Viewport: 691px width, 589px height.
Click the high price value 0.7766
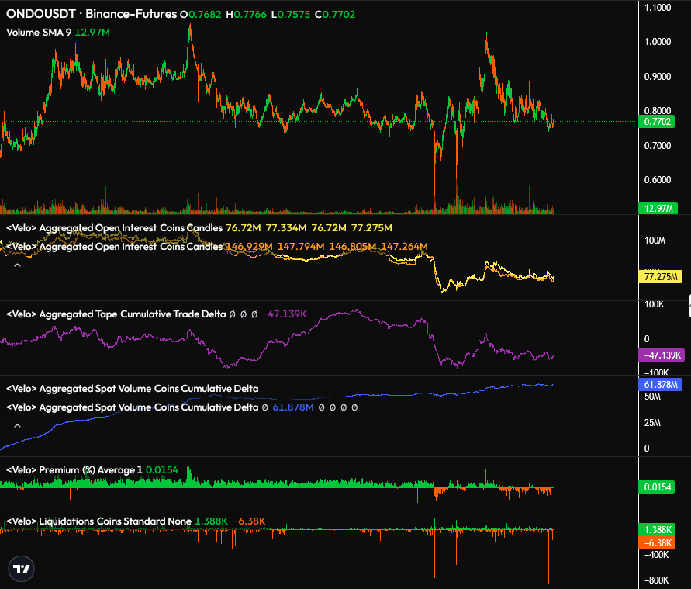coord(250,15)
